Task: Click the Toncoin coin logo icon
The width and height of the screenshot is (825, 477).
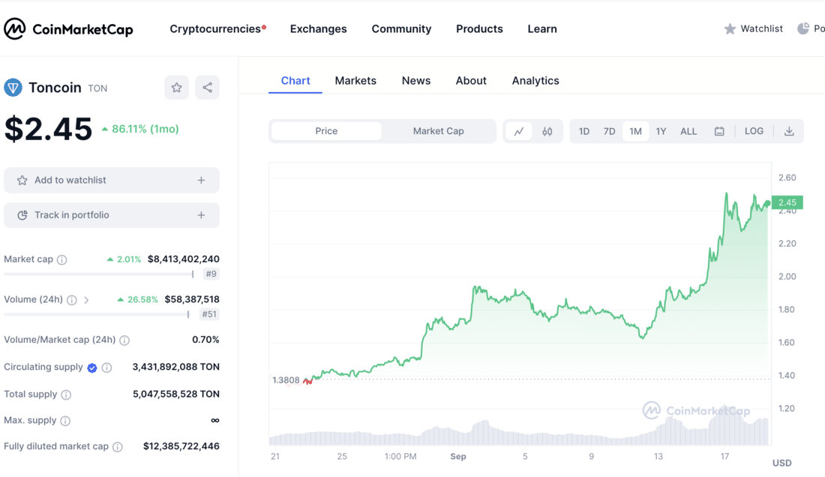Action: tap(13, 87)
